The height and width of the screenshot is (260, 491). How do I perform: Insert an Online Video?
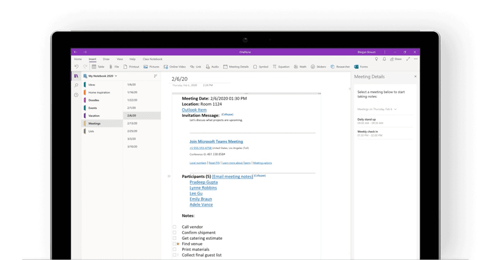tap(175, 67)
